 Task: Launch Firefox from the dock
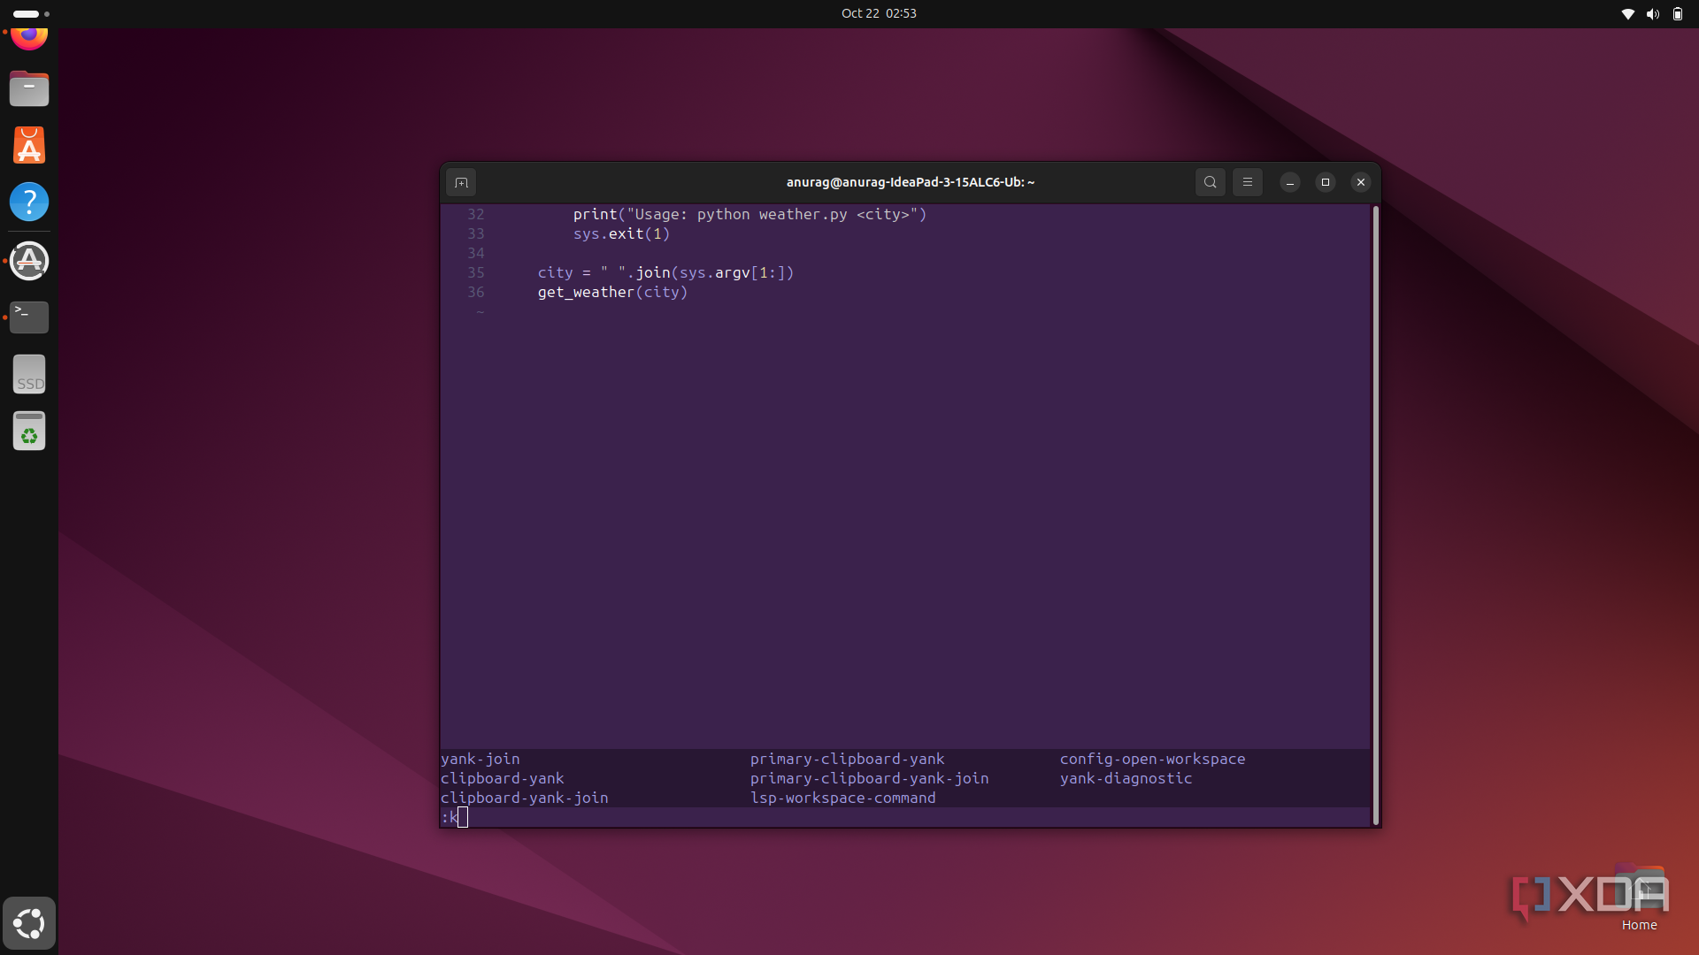tap(29, 37)
